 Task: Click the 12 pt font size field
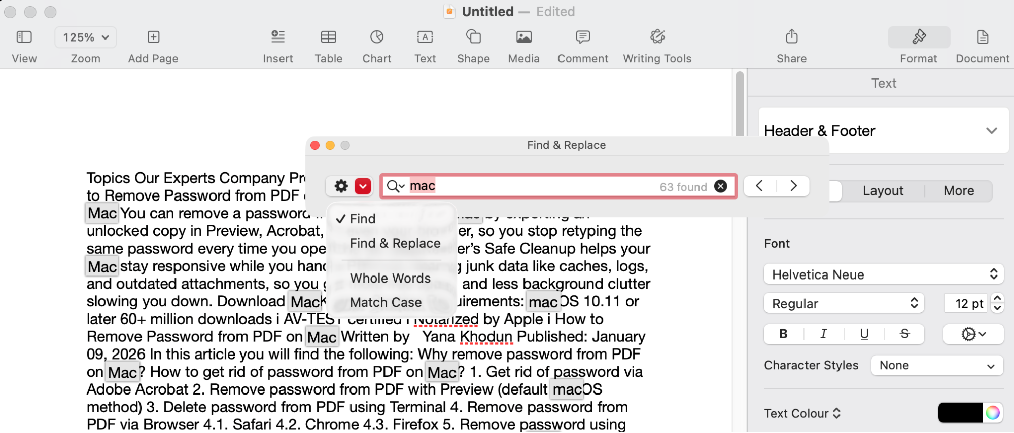point(966,304)
